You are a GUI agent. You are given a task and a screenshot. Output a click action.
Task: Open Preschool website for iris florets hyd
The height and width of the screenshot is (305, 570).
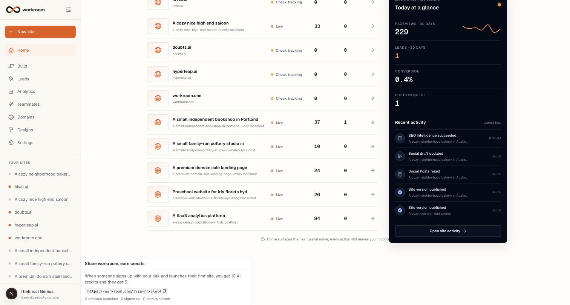click(x=210, y=192)
